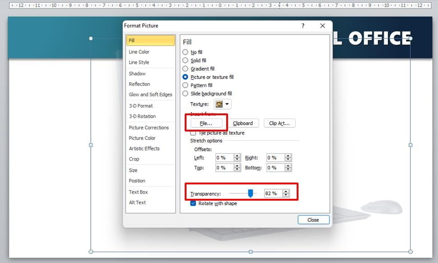Click the Texture picker icon
Screen dimensions: 438x263
tap(219, 104)
